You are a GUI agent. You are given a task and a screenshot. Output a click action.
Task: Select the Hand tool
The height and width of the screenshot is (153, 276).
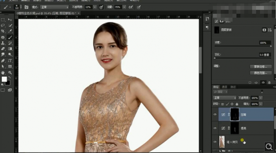[x=3, y=73]
